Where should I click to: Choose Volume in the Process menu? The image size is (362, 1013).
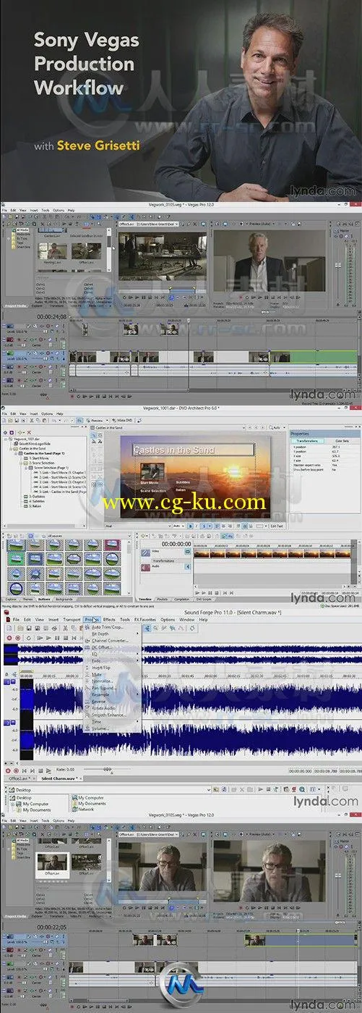(x=100, y=728)
